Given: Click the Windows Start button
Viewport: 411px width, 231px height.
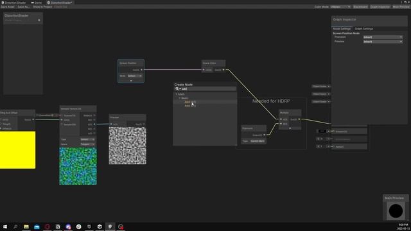Looking at the screenshot, I should (x=5, y=227).
